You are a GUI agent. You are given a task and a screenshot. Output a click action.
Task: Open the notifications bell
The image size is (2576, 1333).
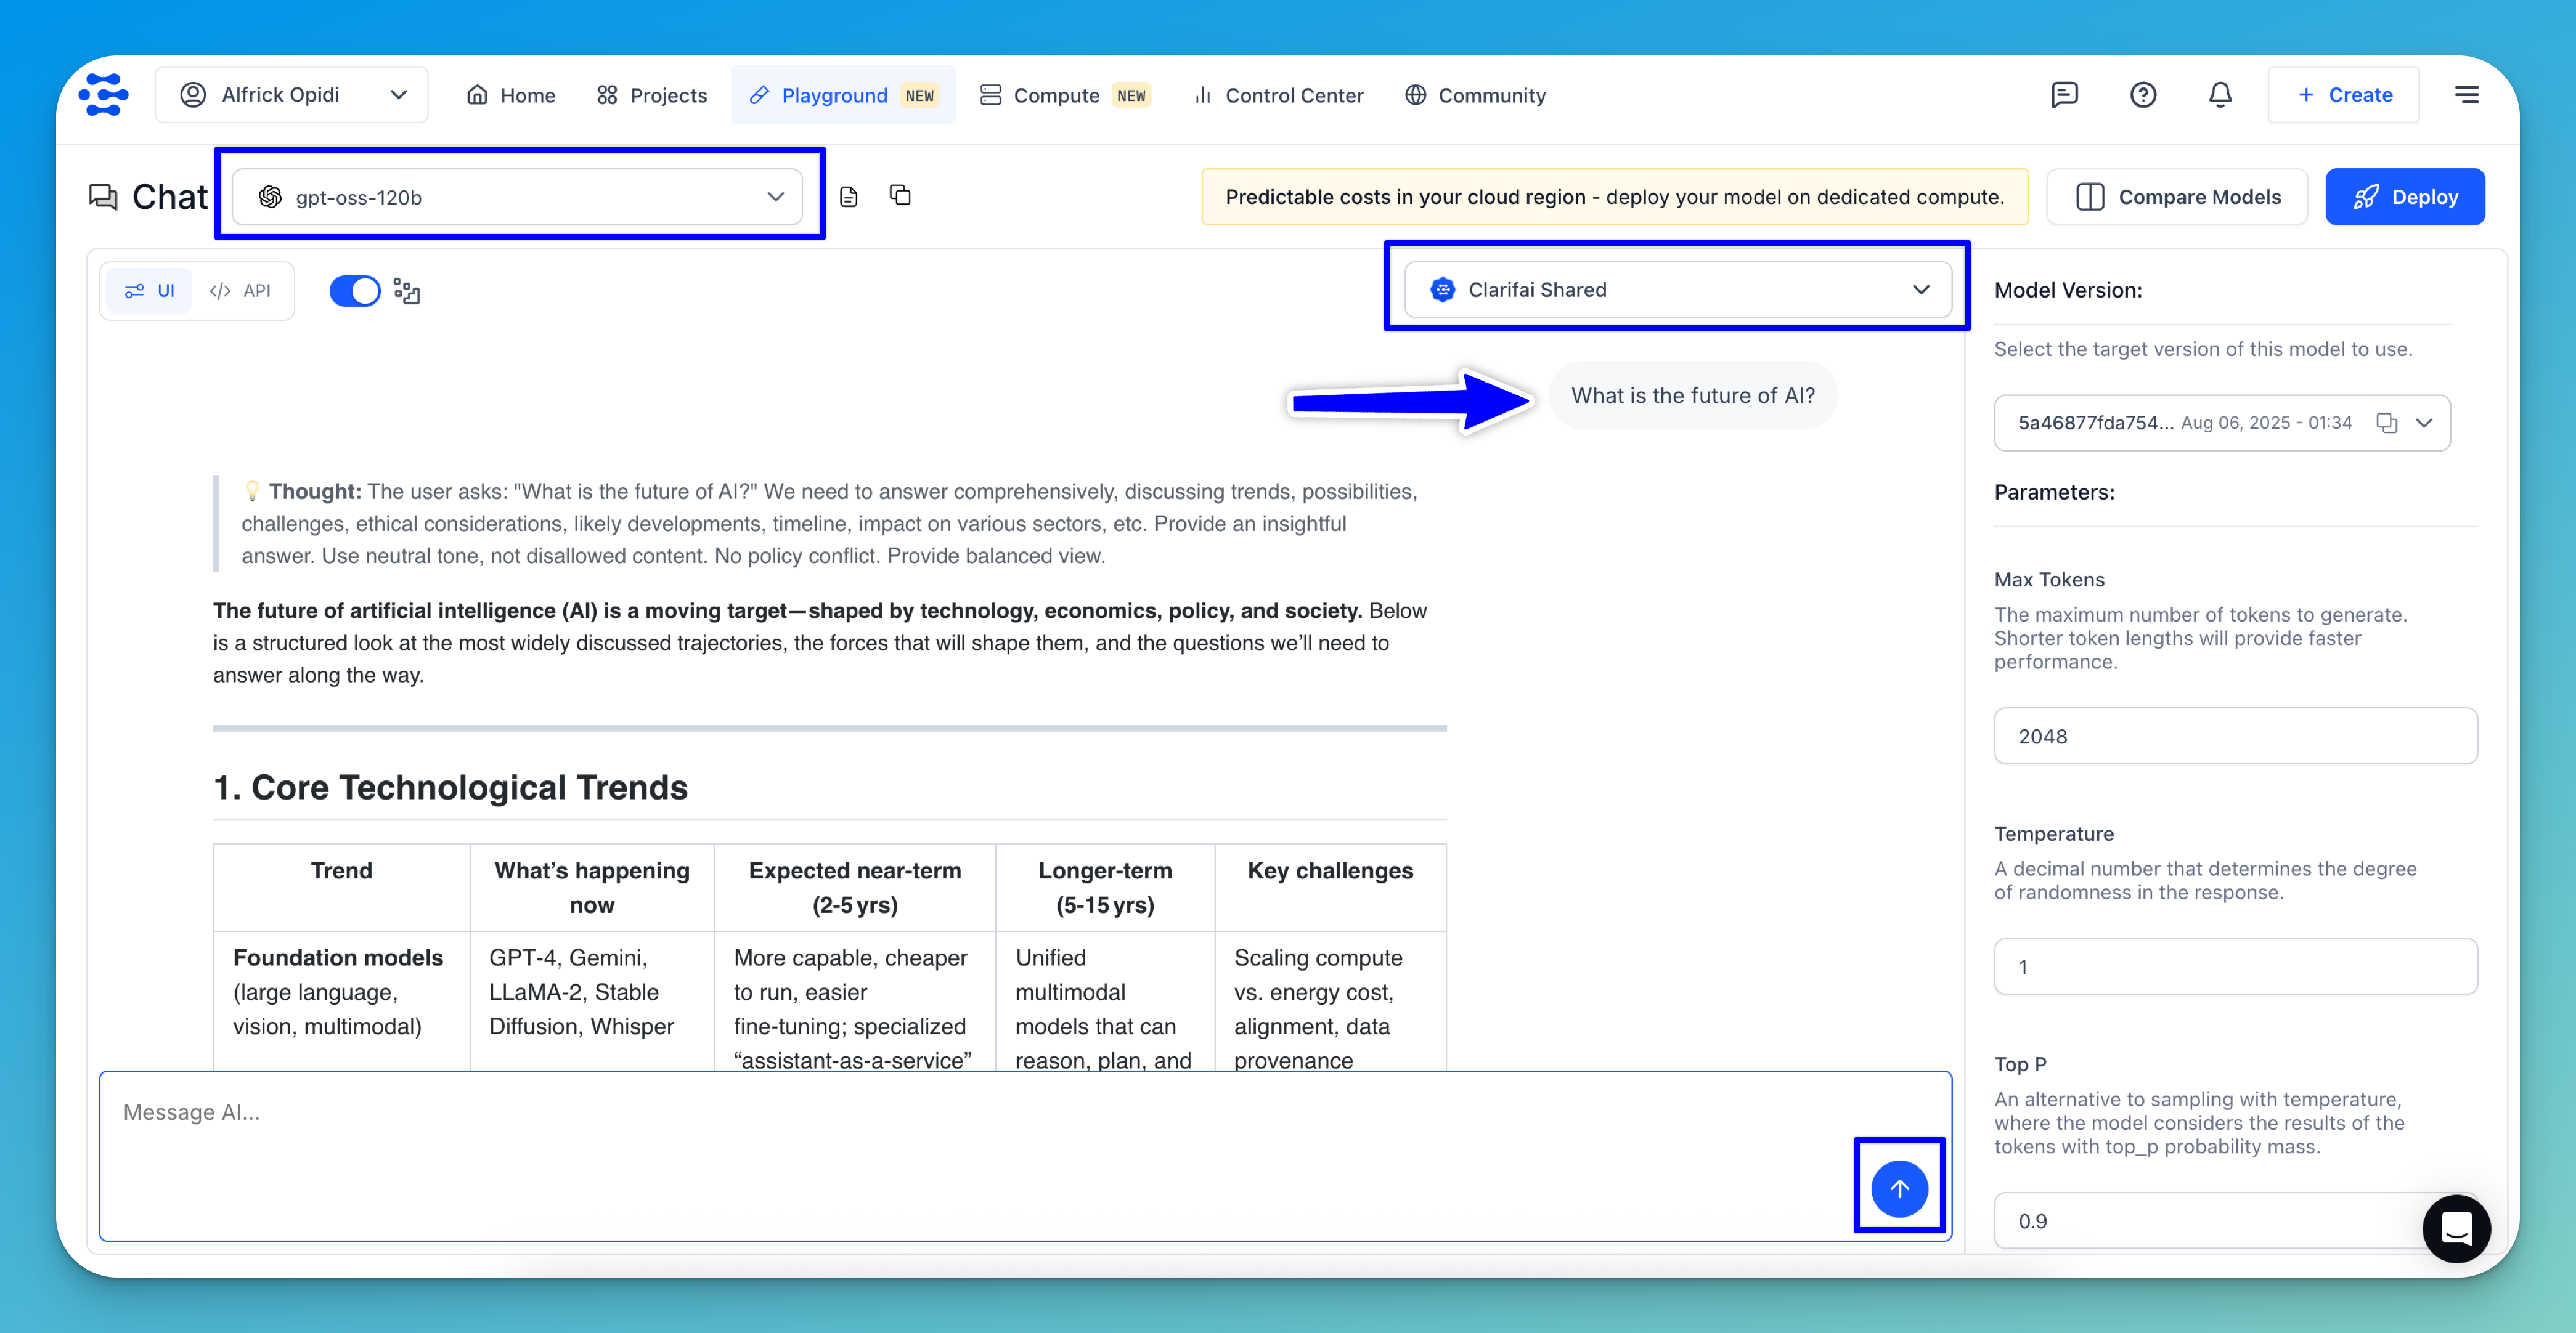click(2220, 95)
